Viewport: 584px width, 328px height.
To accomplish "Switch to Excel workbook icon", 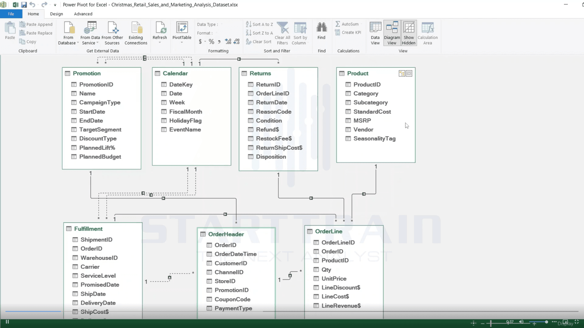I will pos(15,5).
